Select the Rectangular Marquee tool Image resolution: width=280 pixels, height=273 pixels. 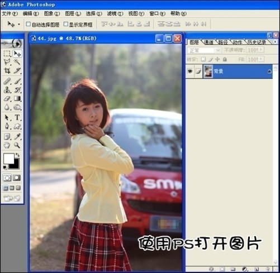pyautogui.click(x=7, y=54)
